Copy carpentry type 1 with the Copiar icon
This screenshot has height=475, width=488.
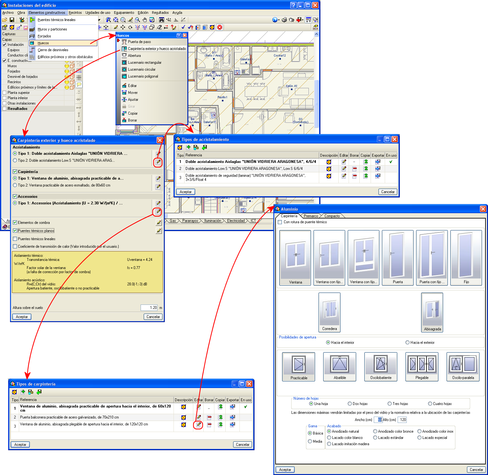pos(220,407)
